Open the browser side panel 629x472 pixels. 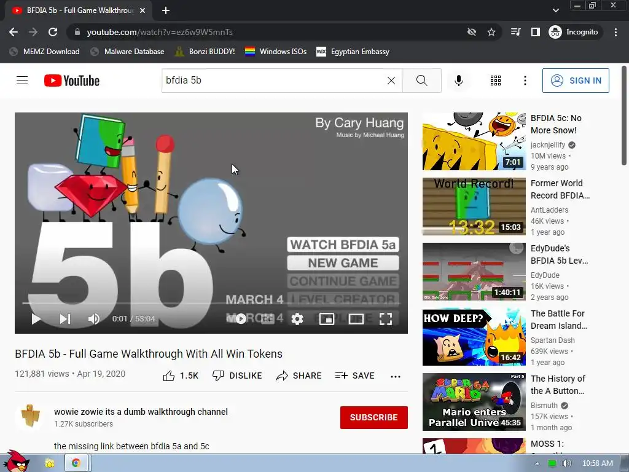pyautogui.click(x=535, y=32)
